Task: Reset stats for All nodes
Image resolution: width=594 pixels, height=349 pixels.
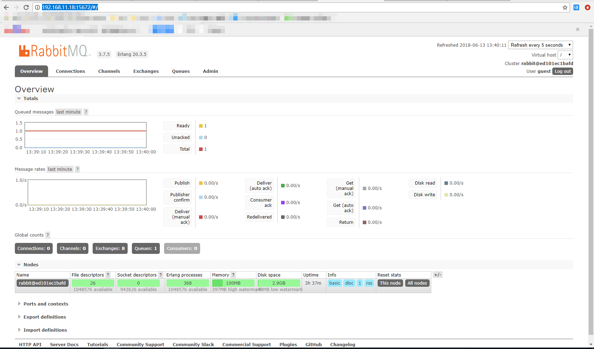Action: (417, 283)
